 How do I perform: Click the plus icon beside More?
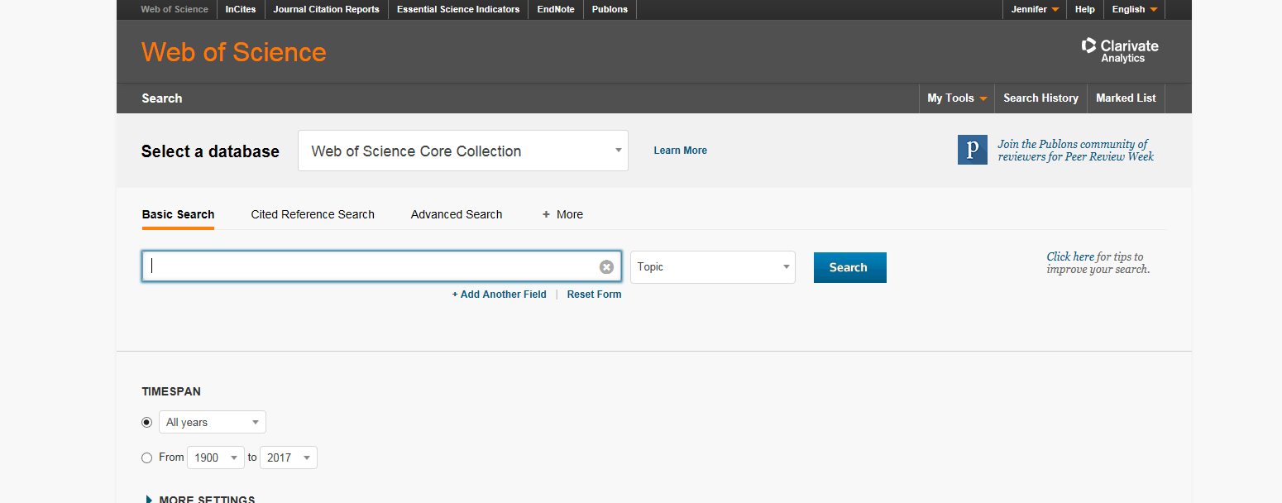[x=546, y=214]
